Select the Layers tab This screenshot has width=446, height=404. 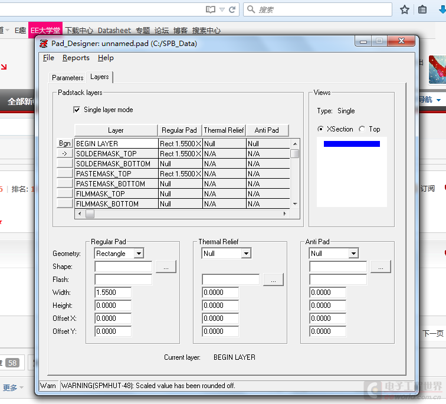100,77
